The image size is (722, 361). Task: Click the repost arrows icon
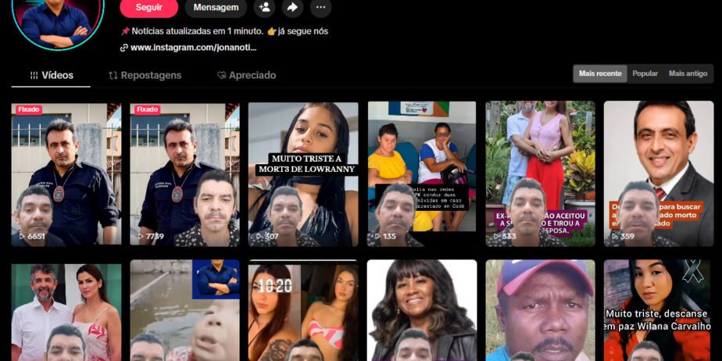(x=113, y=76)
